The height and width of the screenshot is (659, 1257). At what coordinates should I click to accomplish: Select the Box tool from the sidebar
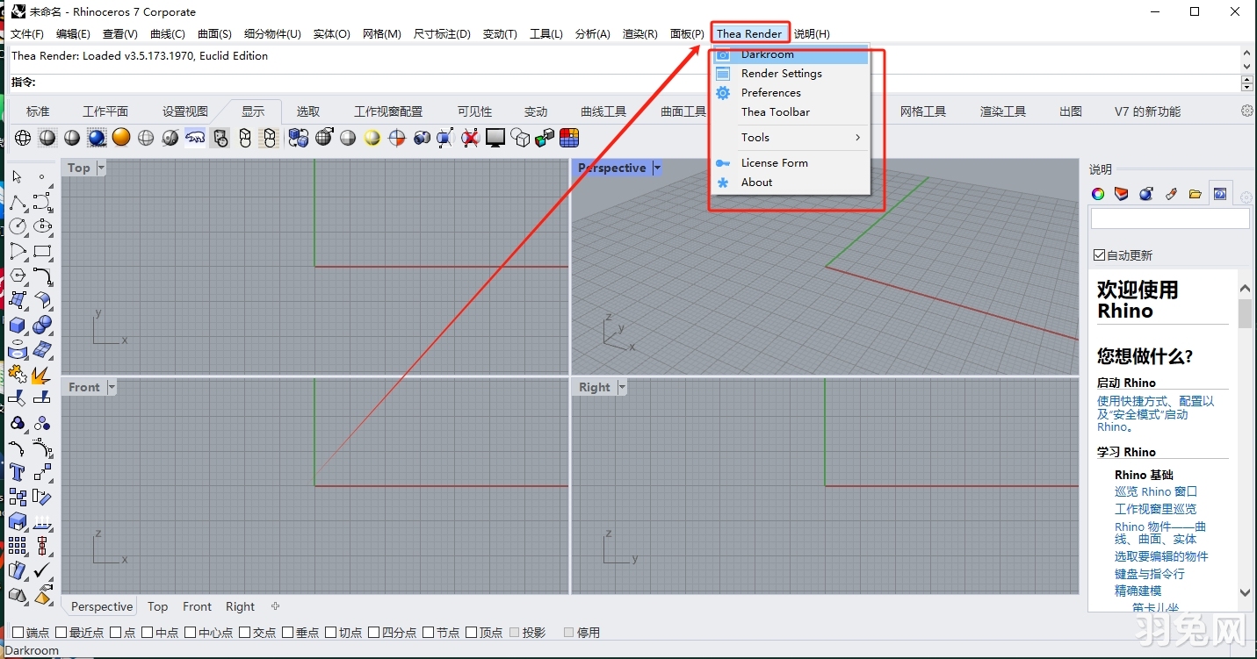(x=18, y=325)
